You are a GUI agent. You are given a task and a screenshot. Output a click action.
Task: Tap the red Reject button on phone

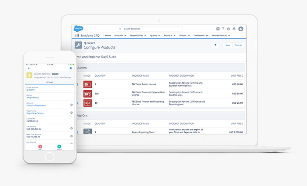coord(40,146)
